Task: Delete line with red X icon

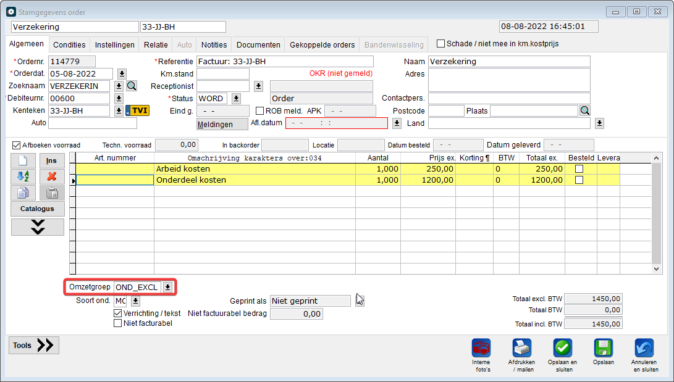Action: (x=51, y=176)
